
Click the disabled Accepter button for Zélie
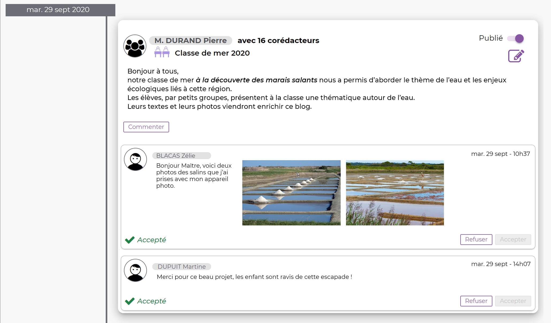513,239
